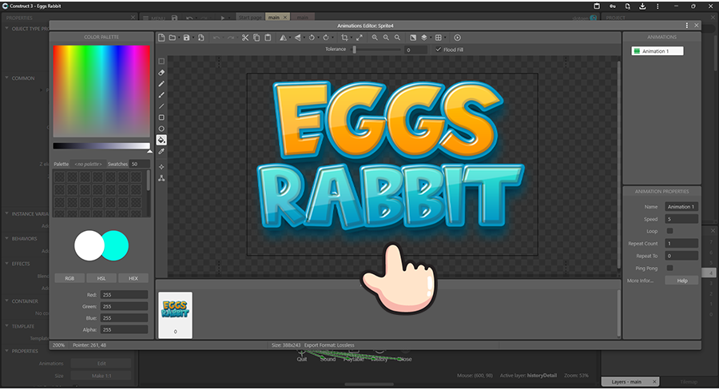This screenshot has height=390, width=719.
Task: Select the Crop tool in toolbar
Action: pyautogui.click(x=344, y=38)
